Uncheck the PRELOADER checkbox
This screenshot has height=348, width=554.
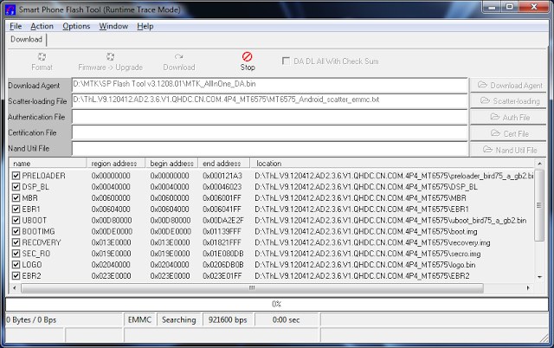[x=16, y=176]
